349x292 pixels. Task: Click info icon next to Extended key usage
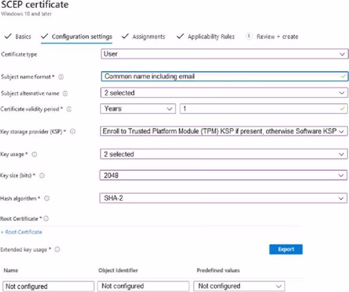tap(57, 250)
